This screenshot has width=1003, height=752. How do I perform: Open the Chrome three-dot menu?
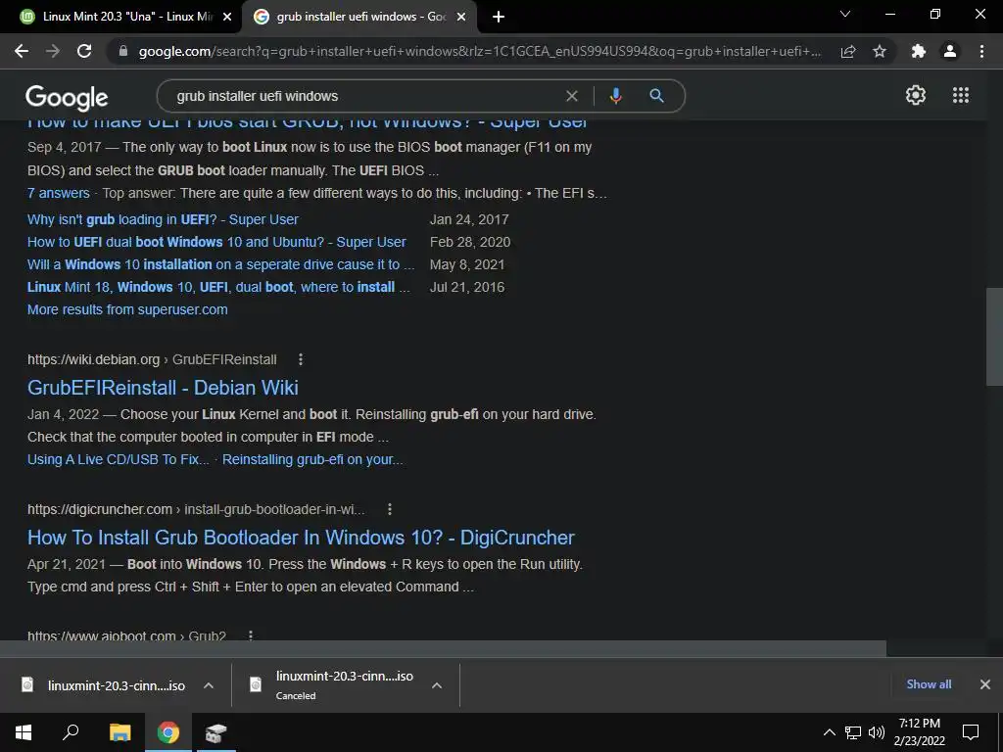pos(981,51)
